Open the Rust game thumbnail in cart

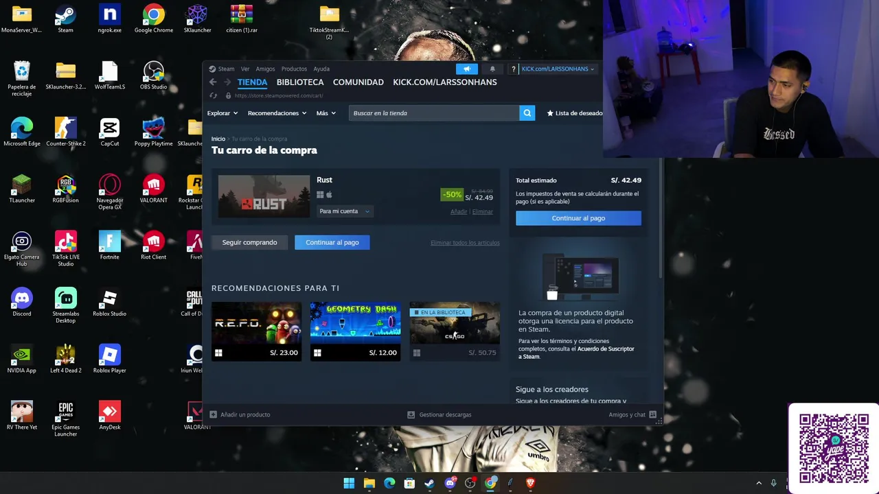coord(264,196)
